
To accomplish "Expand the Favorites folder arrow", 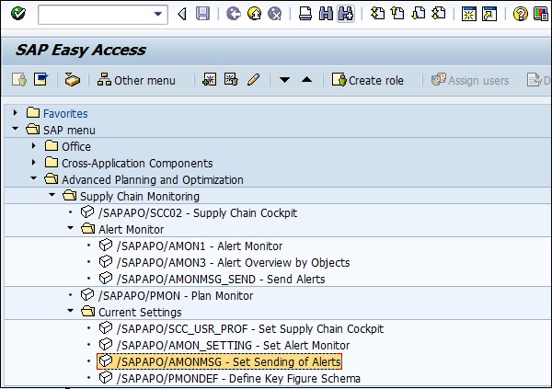I will (15, 112).
